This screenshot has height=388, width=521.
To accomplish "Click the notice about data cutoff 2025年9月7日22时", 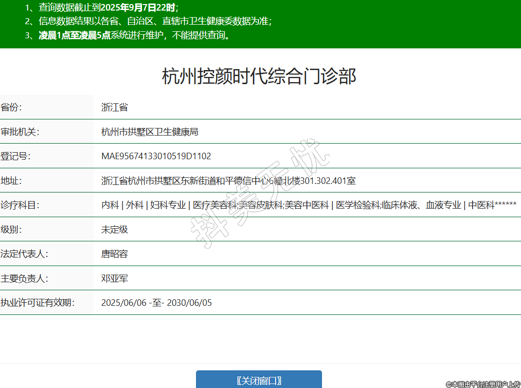I will point(108,8).
